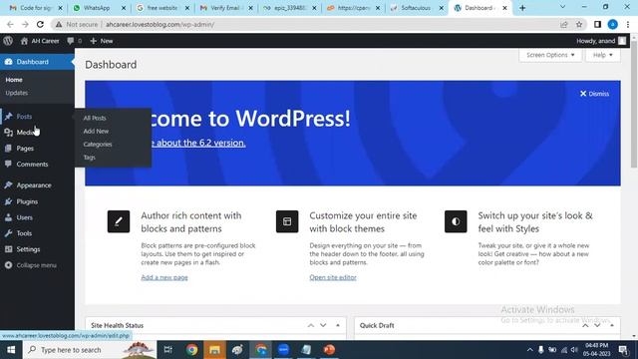Screen dimensions: 638x359
Task: Select Add New in the Posts submenu
Action: tap(96, 131)
